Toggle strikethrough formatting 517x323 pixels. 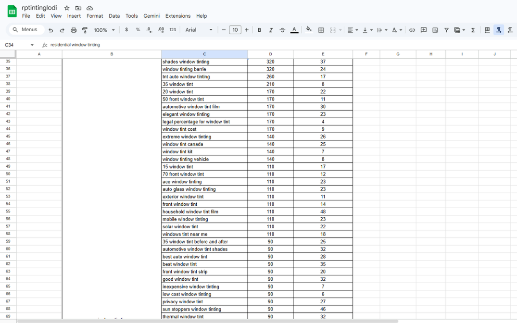click(x=282, y=30)
